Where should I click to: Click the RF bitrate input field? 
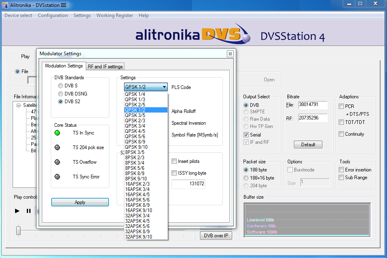pos(312,118)
